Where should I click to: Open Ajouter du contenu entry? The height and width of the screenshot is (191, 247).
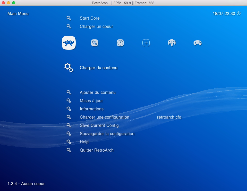point(98,93)
